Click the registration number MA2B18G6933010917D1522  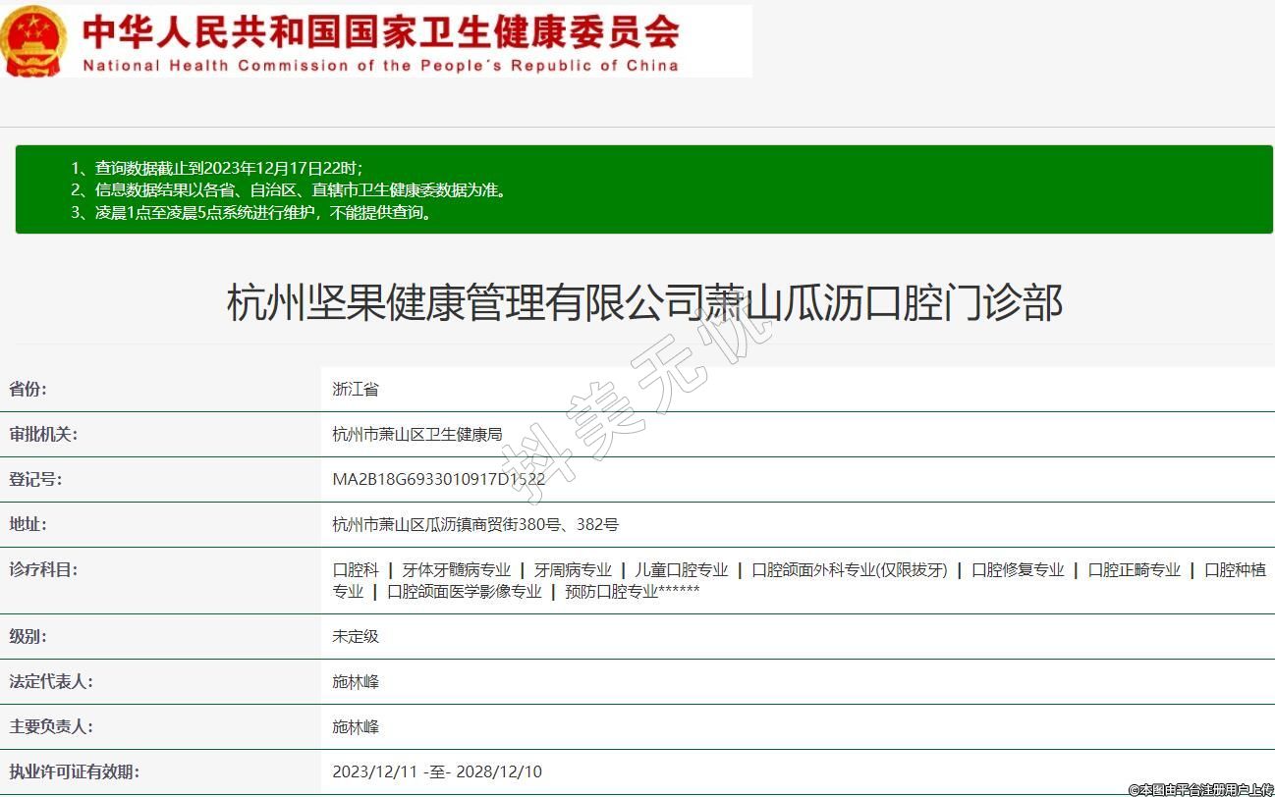(x=438, y=479)
